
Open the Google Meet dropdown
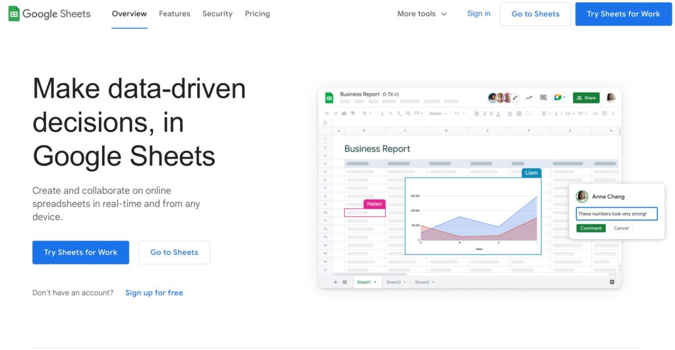click(560, 98)
